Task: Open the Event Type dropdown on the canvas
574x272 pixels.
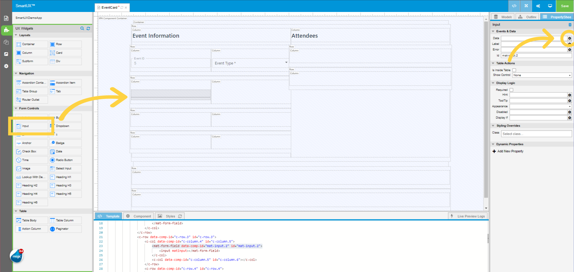Action: point(286,62)
